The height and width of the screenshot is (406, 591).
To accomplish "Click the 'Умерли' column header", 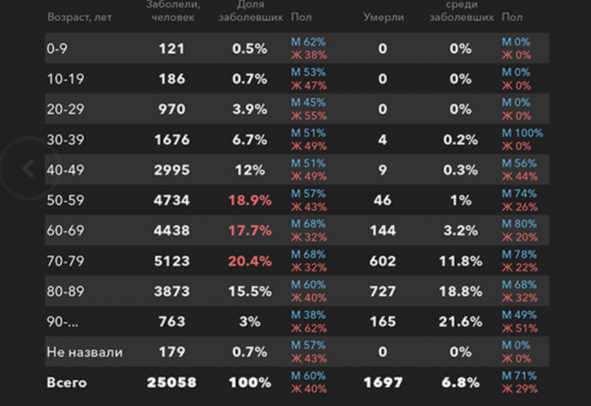I will tap(382, 17).
